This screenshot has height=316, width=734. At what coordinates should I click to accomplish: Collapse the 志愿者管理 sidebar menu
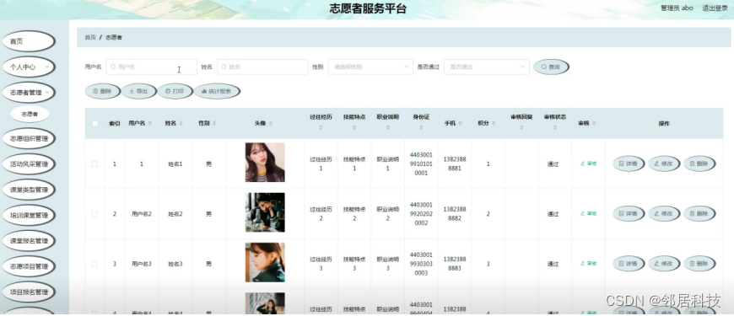[x=28, y=93]
